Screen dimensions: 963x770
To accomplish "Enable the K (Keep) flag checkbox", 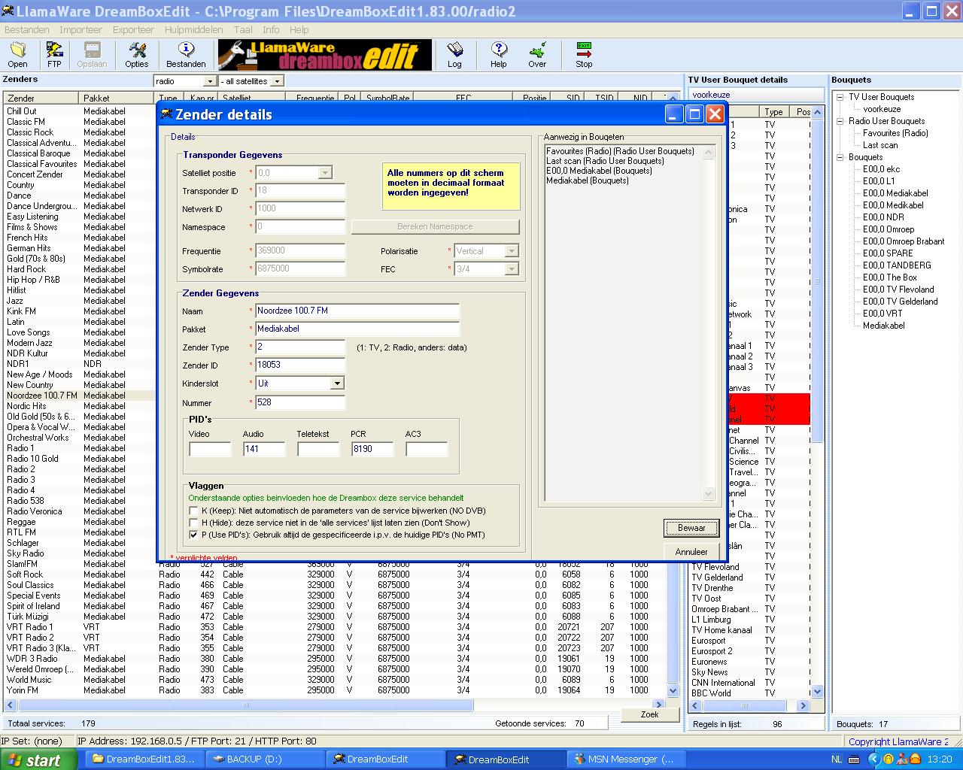I will [x=194, y=511].
